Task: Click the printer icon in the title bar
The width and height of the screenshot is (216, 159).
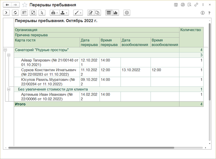Action: point(183,5)
